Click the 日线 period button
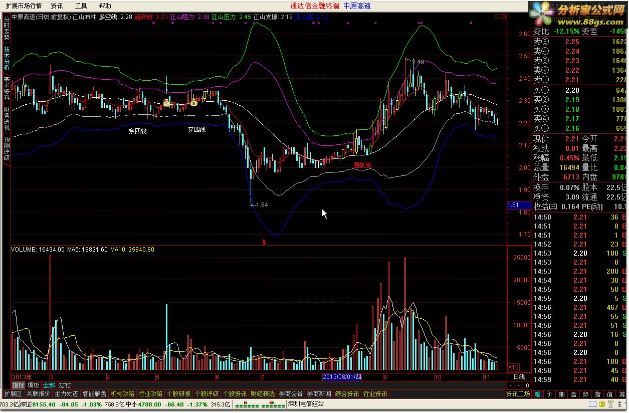 (x=519, y=376)
